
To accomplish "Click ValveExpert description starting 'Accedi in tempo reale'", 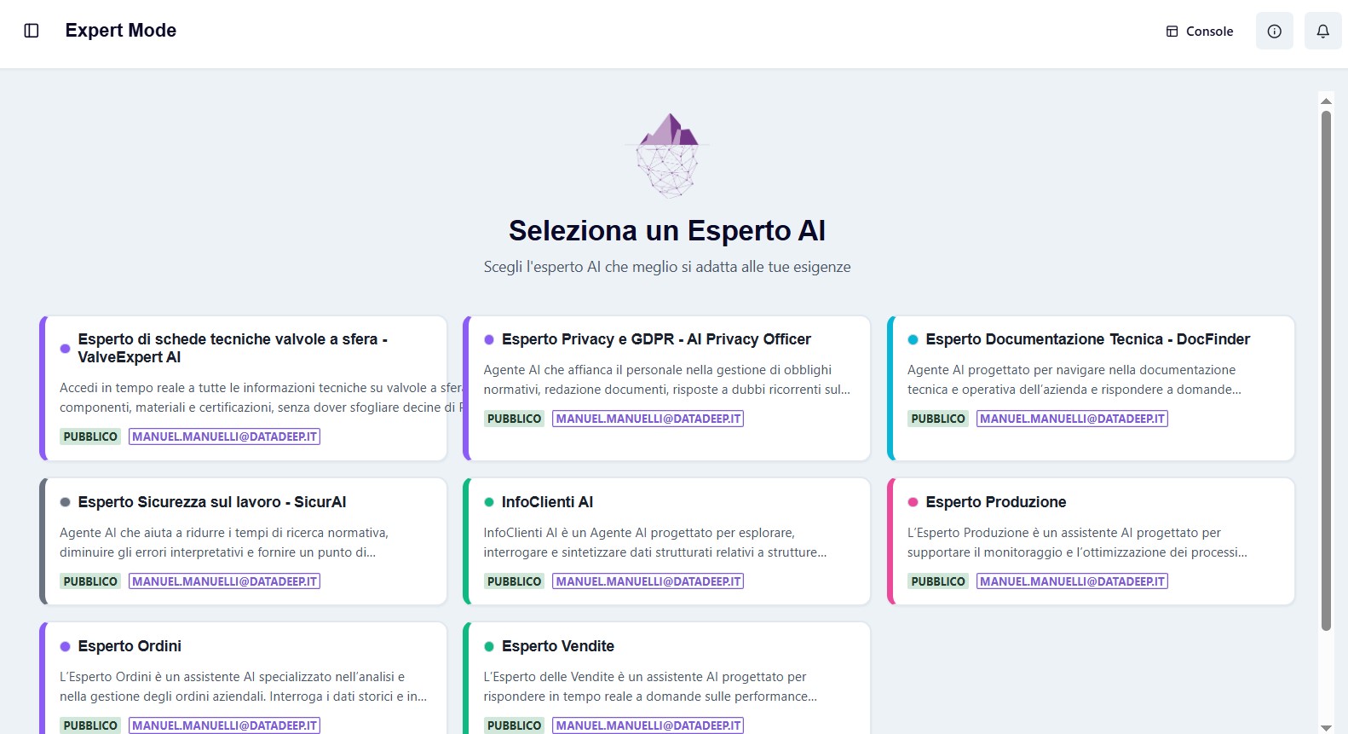I will pos(262,397).
